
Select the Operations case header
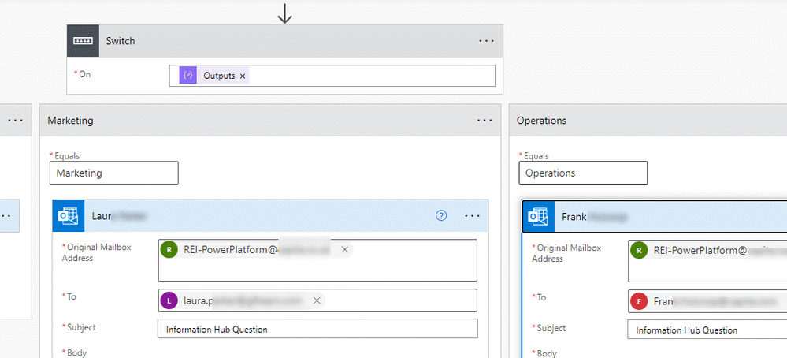(x=648, y=121)
